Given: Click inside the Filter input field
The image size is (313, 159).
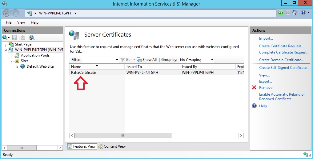Looking at the screenshot, I should coord(98,60).
